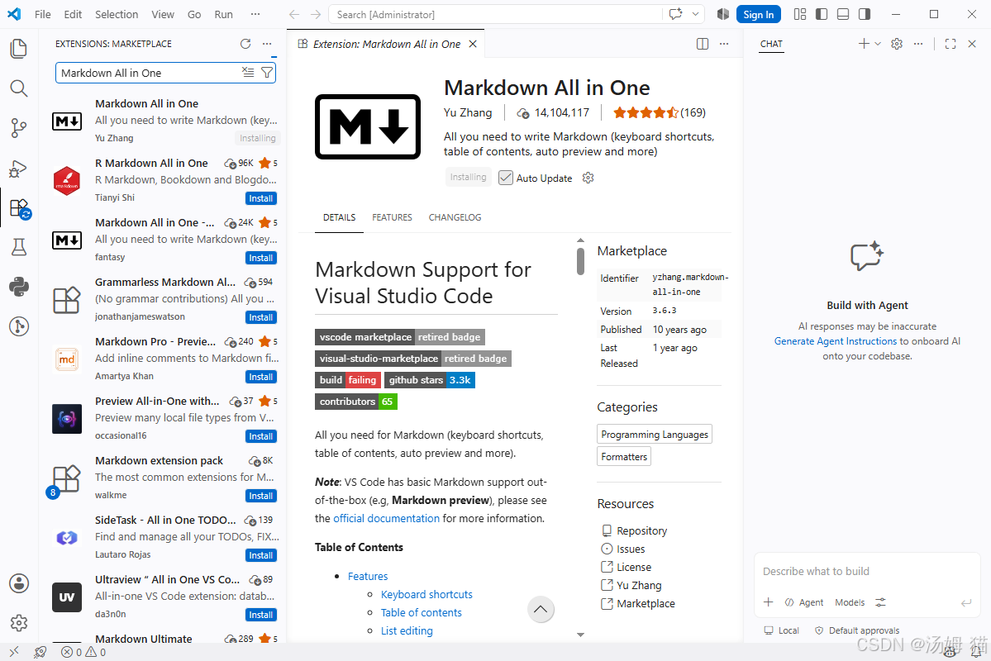The image size is (991, 661).
Task: Focus the Describe what to build input
Action: 866,571
